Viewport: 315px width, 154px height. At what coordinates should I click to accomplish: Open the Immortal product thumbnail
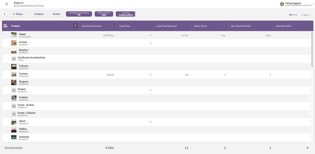click(x=14, y=138)
